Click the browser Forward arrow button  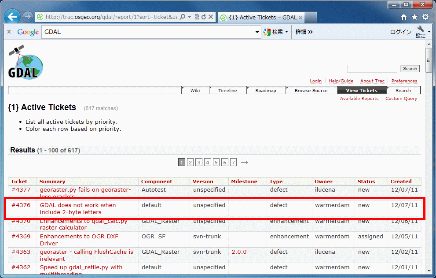[x=27, y=17]
